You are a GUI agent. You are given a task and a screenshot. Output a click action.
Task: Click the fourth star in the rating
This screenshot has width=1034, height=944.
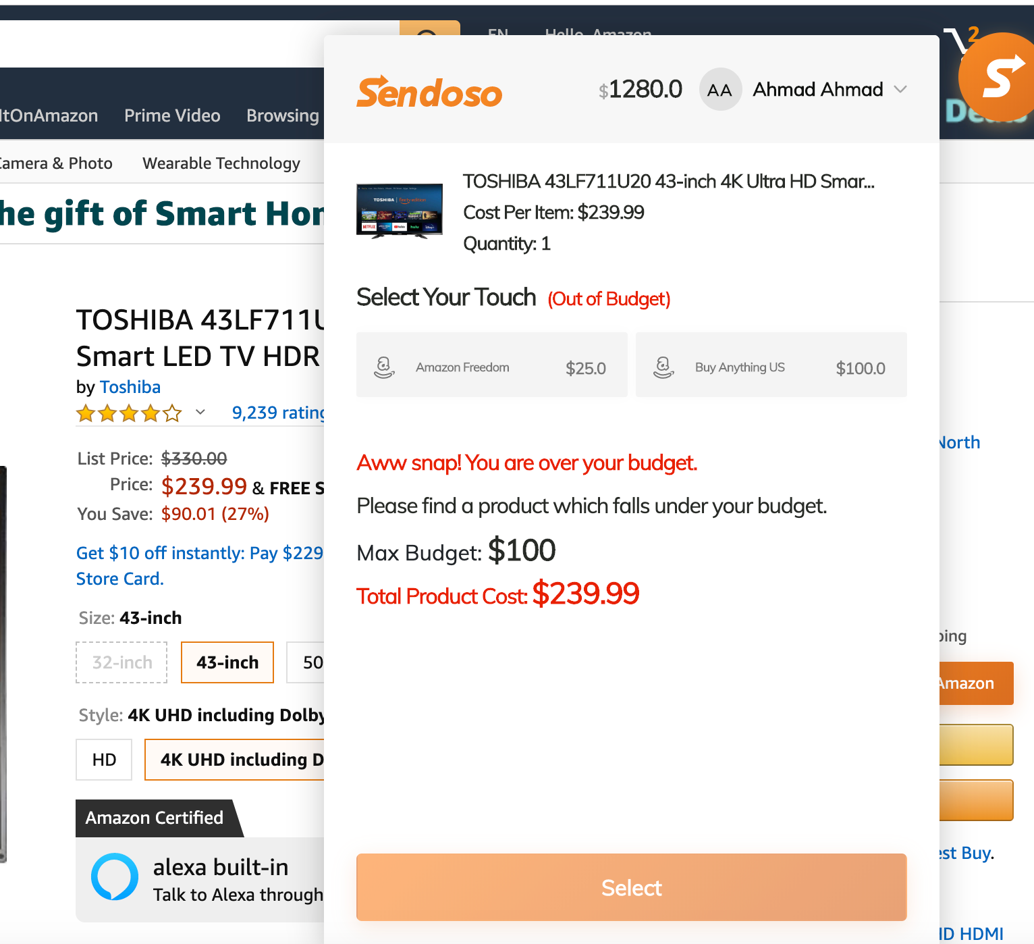pos(151,413)
